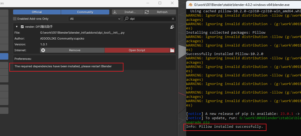Screen dimensions: 301x136
Task: Click the dpi_tool __init__.py file path
Action: pyautogui.click(x=82, y=33)
